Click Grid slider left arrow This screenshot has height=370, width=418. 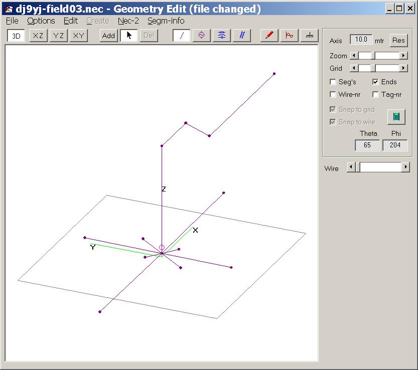coord(354,68)
